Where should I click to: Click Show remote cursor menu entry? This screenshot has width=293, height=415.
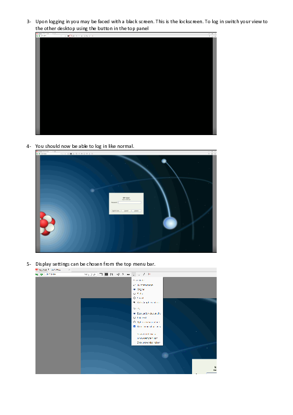coord(147,334)
